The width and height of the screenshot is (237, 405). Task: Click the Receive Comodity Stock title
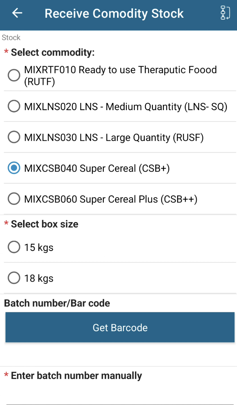[114, 14]
